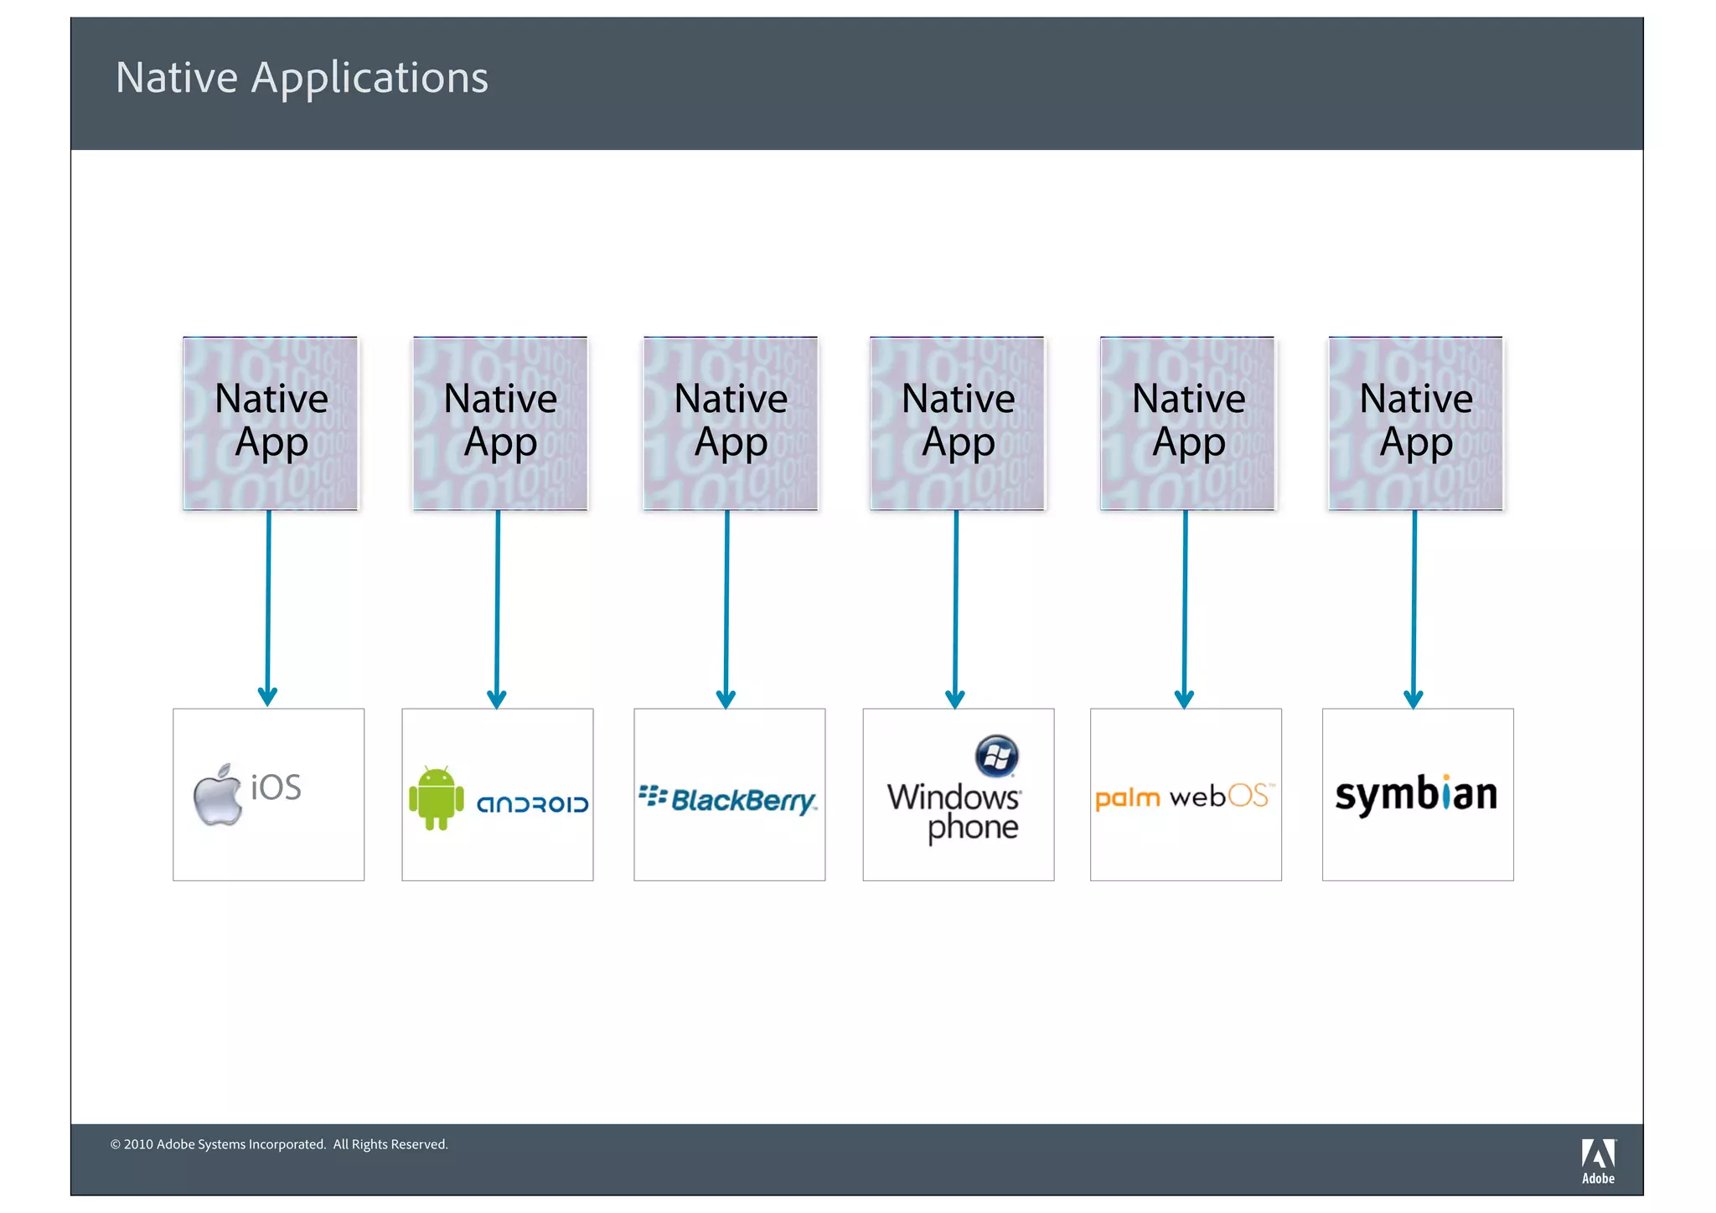Viewport: 1716px width, 1213px height.
Task: Click the symbian logo
Action: (x=1416, y=794)
